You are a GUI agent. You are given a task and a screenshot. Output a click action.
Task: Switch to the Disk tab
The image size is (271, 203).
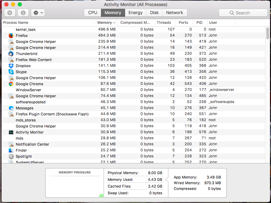click(154, 13)
